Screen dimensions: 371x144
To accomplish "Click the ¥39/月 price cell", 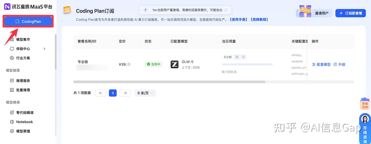I will coord(125,64).
